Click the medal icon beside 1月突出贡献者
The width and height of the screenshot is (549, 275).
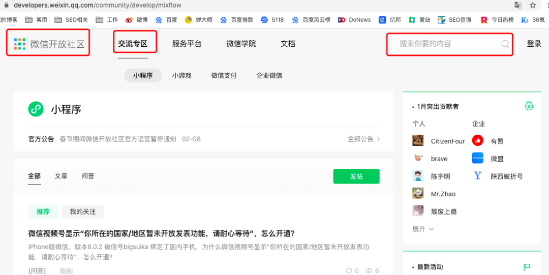pyautogui.click(x=529, y=106)
